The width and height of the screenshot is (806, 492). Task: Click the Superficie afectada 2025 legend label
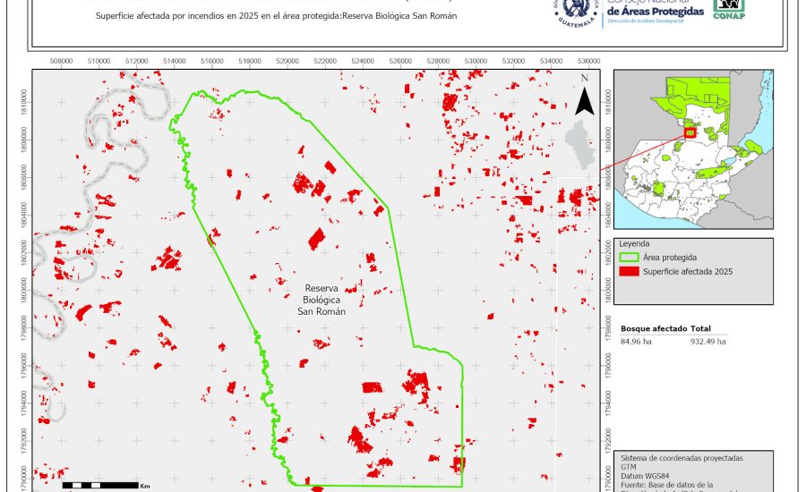click(688, 271)
